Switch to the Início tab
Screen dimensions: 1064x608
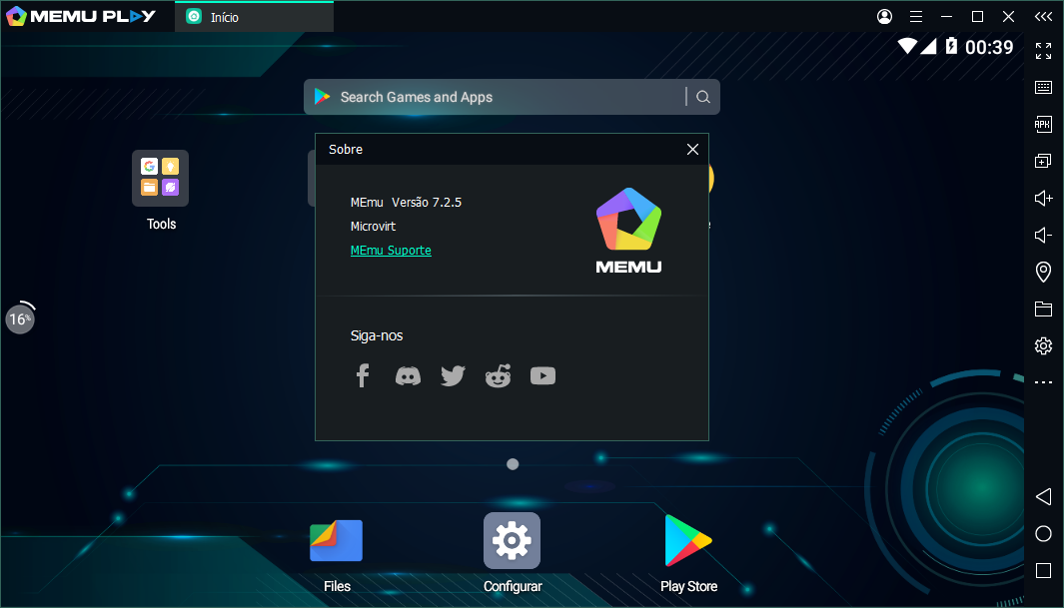coord(254,17)
